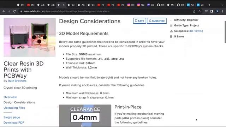Viewport: 226px width, 127px height.
Task: Open the tab search/media control icon
Action: [x=206, y=11]
